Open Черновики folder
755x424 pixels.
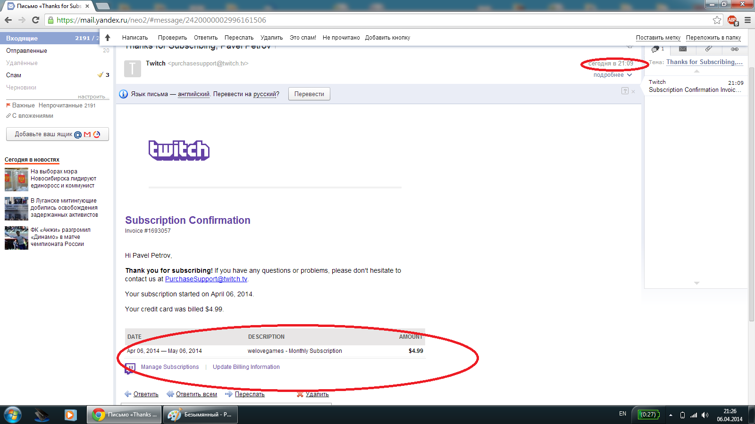[x=21, y=88]
